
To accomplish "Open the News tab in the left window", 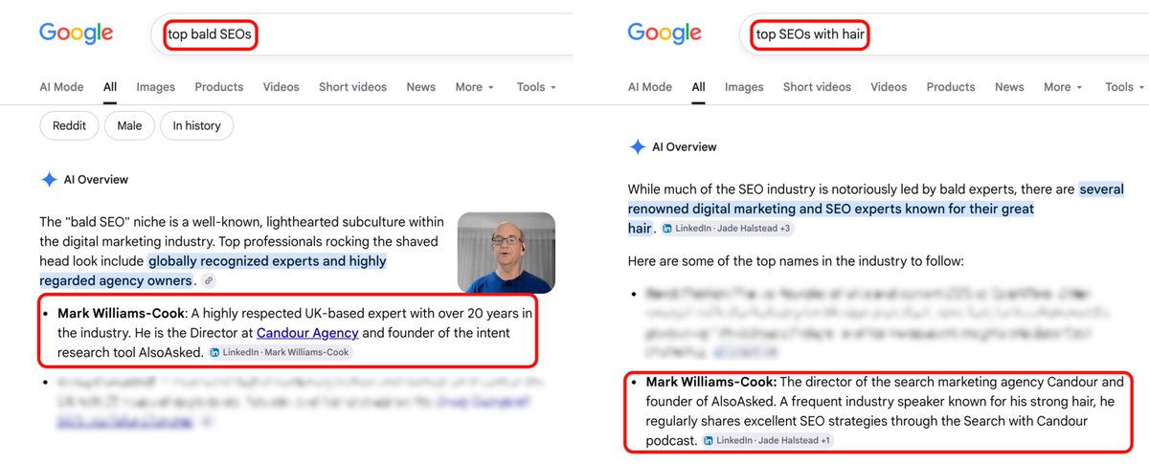I will pos(421,87).
